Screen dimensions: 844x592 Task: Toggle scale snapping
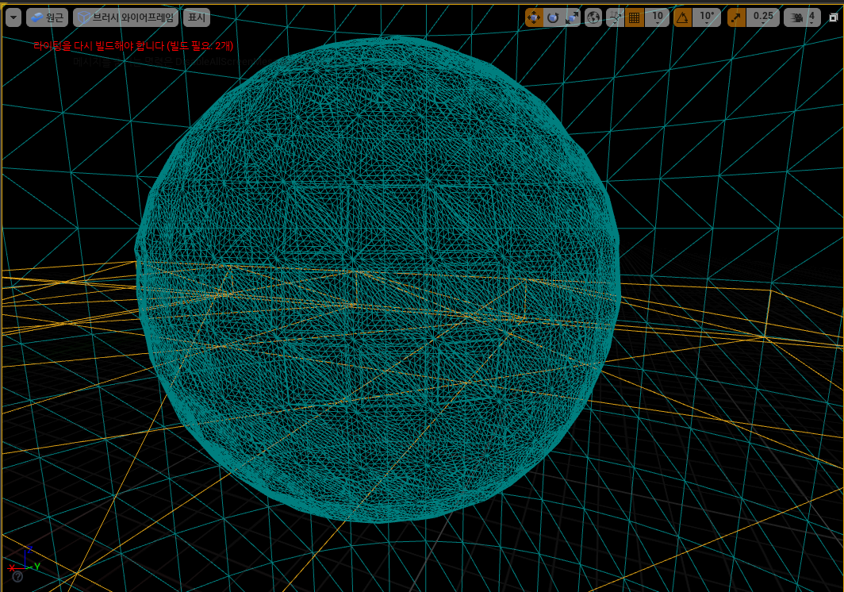736,17
